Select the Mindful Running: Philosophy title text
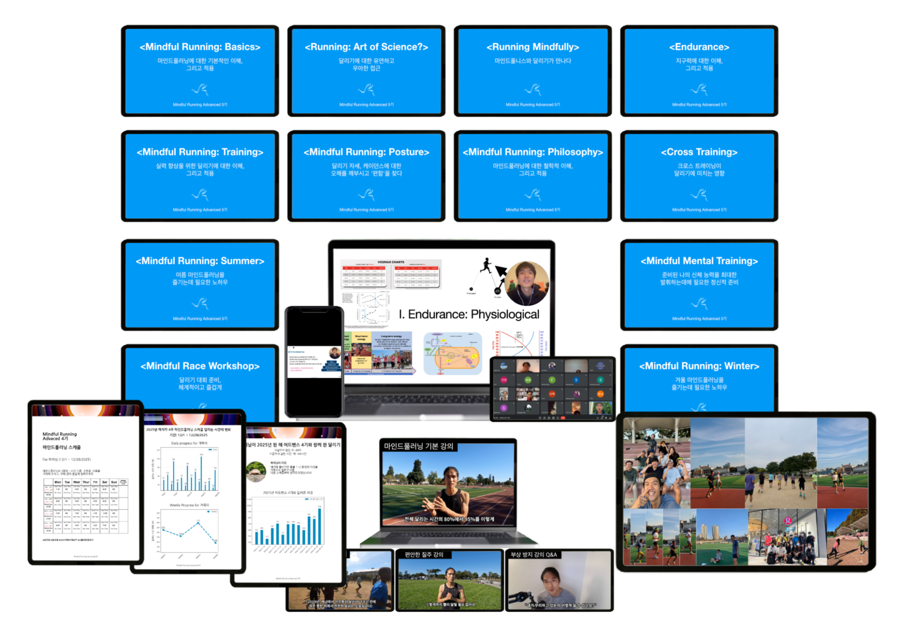 click(x=533, y=152)
